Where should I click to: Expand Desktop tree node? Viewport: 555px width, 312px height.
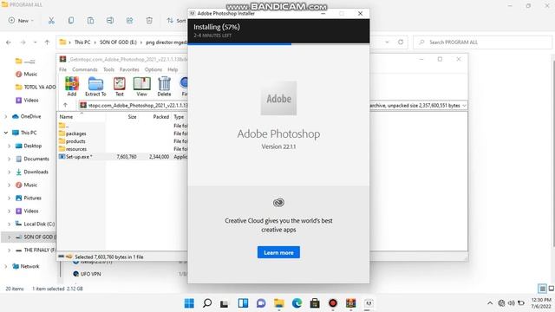(x=9, y=146)
